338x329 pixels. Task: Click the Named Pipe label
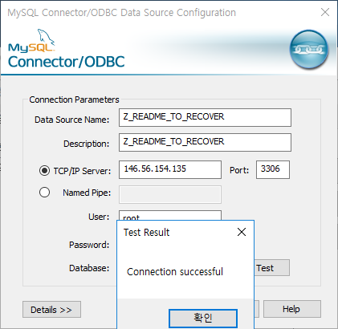(87, 193)
